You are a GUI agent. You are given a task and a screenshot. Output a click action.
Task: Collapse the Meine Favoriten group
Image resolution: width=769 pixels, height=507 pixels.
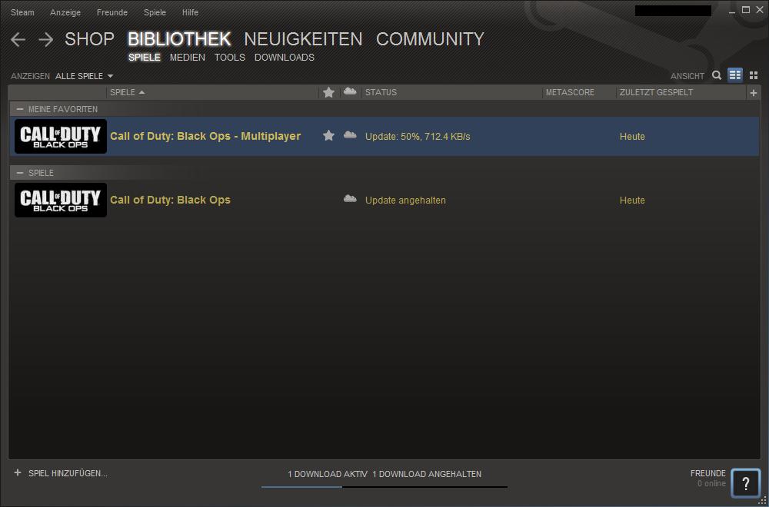pos(20,109)
